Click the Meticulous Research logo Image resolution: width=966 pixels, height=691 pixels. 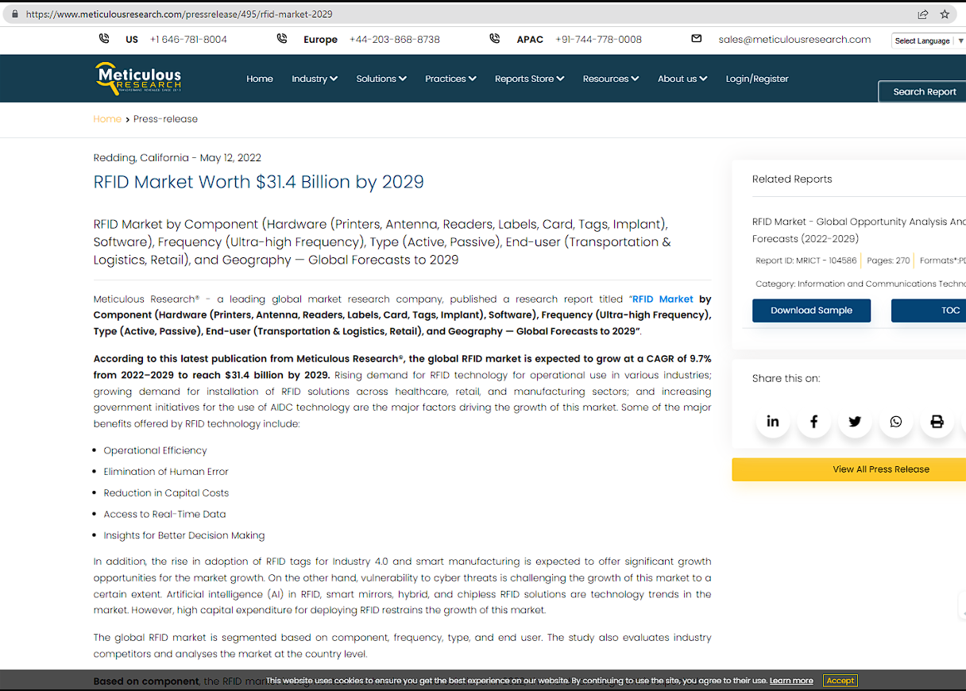pos(138,79)
